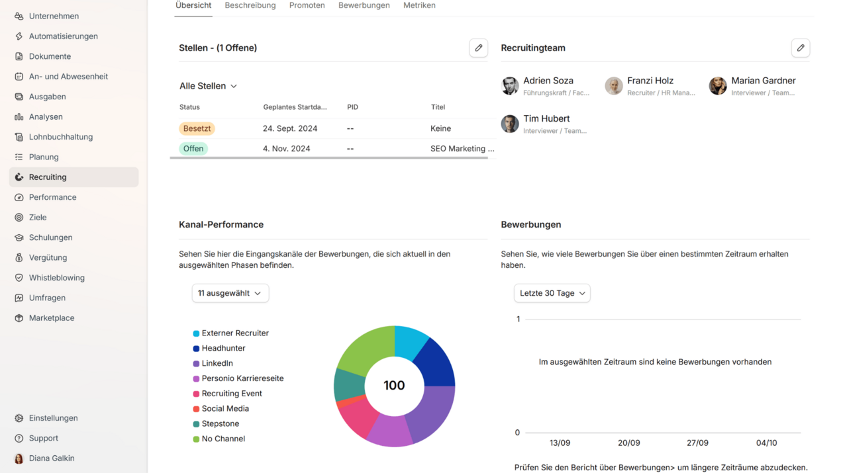Click the Social Media red legend swatch
This screenshot has height=473, width=841.
(x=196, y=409)
